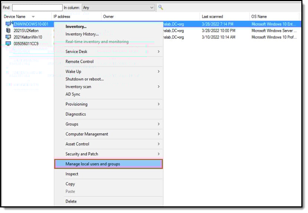Image resolution: width=308 pixels, height=213 pixels.
Task: Sort by Owner column header
Action: 108,17
